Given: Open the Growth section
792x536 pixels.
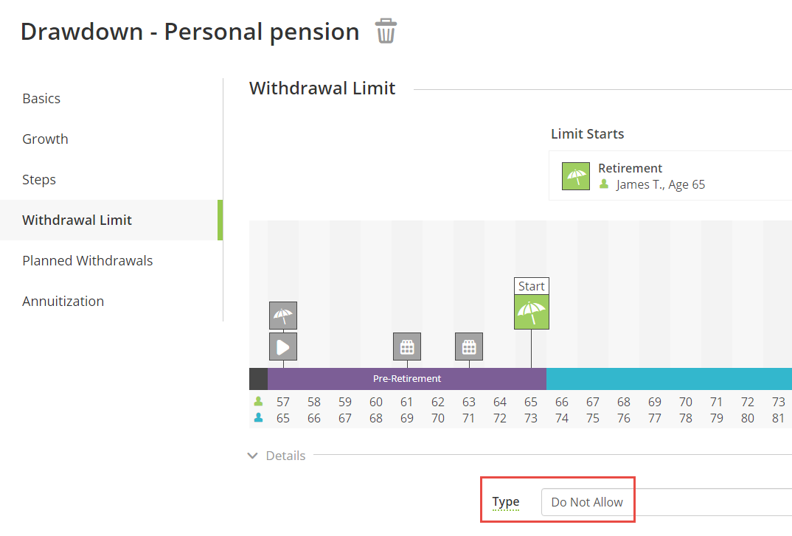Looking at the screenshot, I should 45,139.
